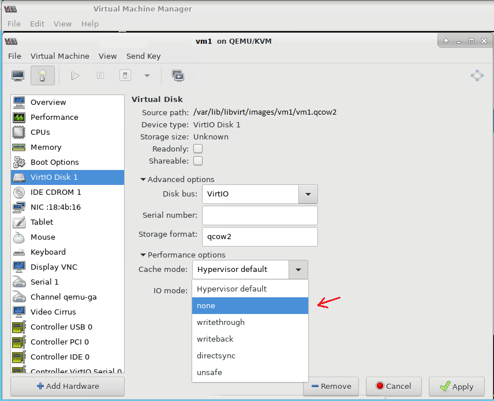The height and width of the screenshot is (401, 494).
Task: Collapse the Performance options section
Action: click(x=142, y=255)
